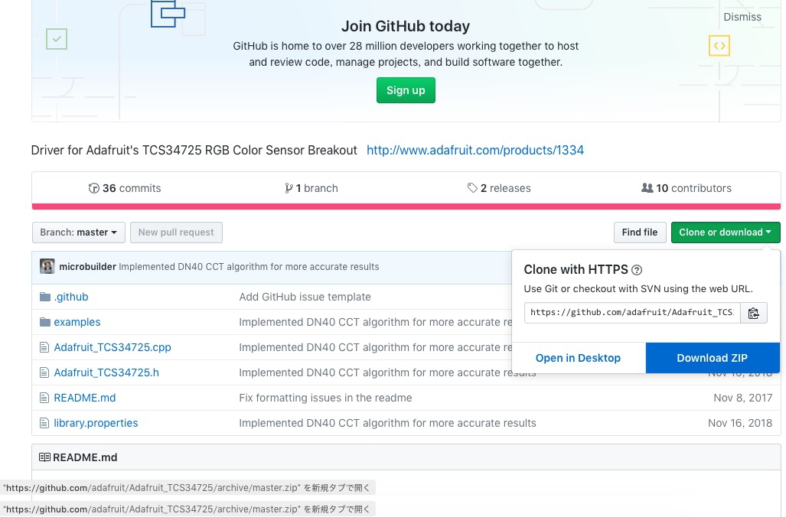Click the README.md panel heading

85,457
